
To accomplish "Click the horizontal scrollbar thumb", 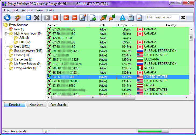I will (93, 97).
